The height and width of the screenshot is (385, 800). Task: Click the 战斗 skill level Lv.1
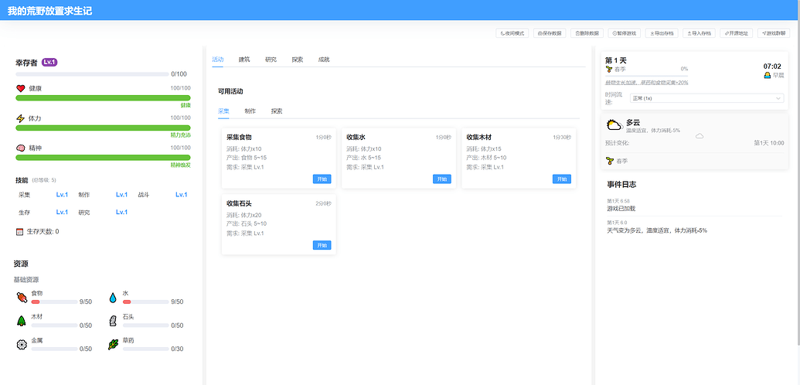pyautogui.click(x=182, y=195)
